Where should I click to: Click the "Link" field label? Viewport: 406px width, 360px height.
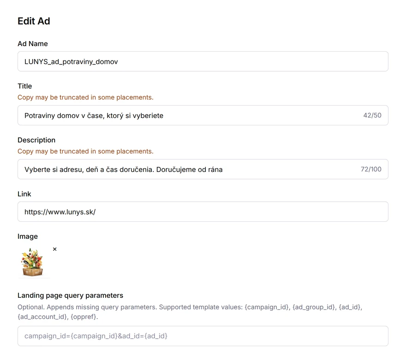click(24, 194)
